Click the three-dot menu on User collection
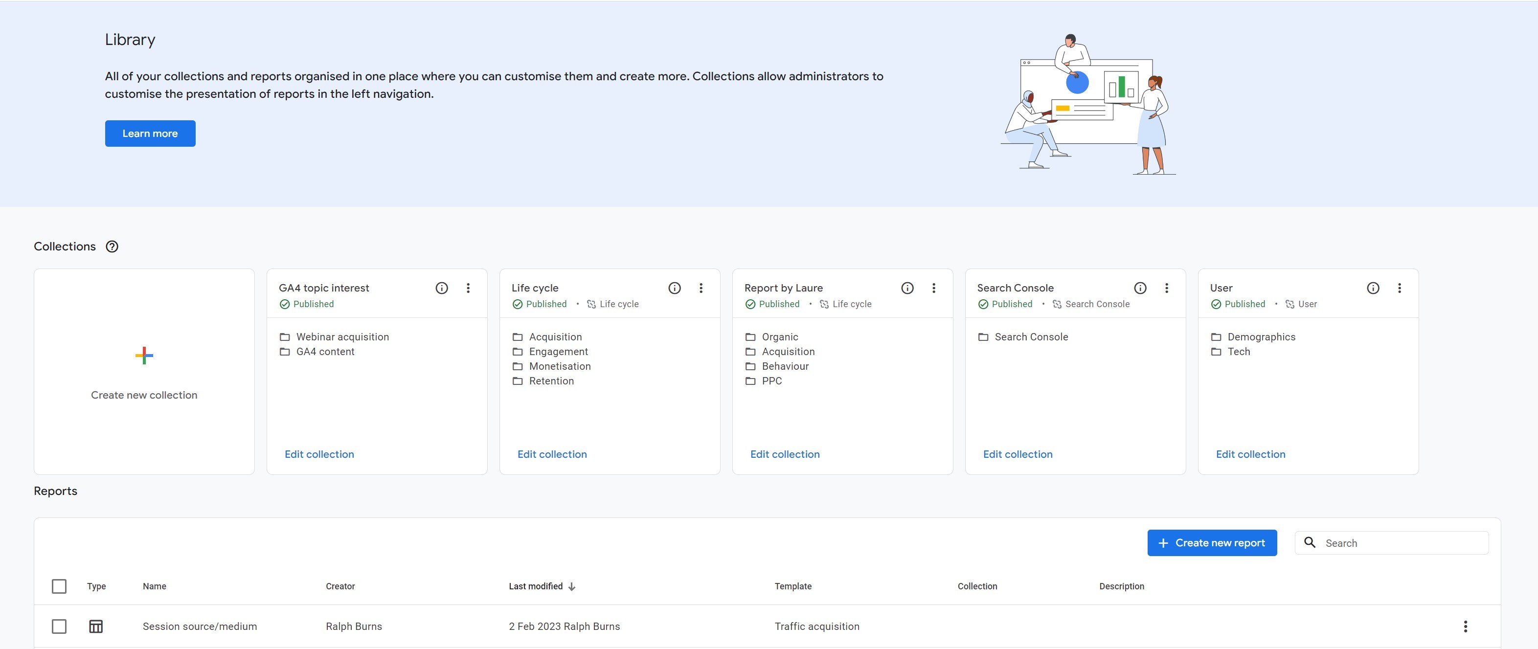 [1401, 287]
